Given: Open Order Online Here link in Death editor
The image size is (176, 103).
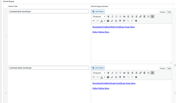Looking at the screenshot, I should [101, 88].
